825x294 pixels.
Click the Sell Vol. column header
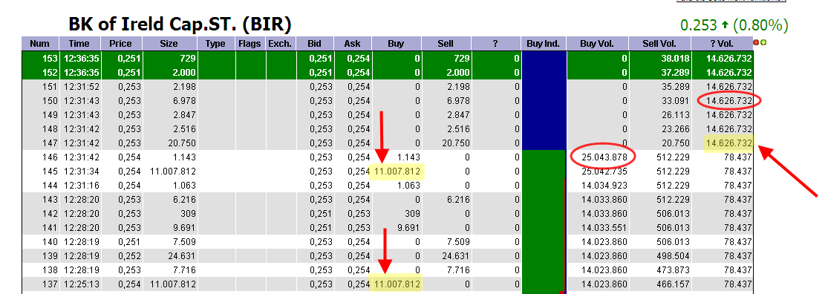tap(660, 44)
